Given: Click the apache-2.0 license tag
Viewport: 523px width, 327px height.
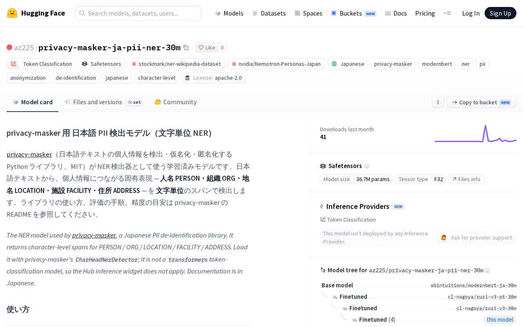Looking at the screenshot, I should pos(214,78).
